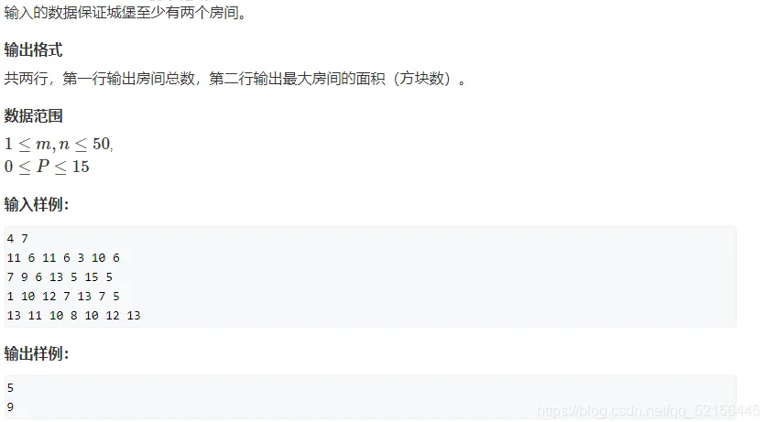Click the blog.csdn.net watermark link
Viewport: 765px width, 422px height.
[x=648, y=411]
